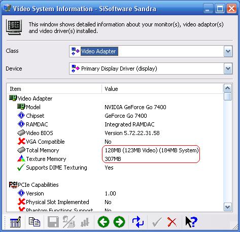
Task: Click the greyed-out person and computer icon
Action: (x=69, y=222)
